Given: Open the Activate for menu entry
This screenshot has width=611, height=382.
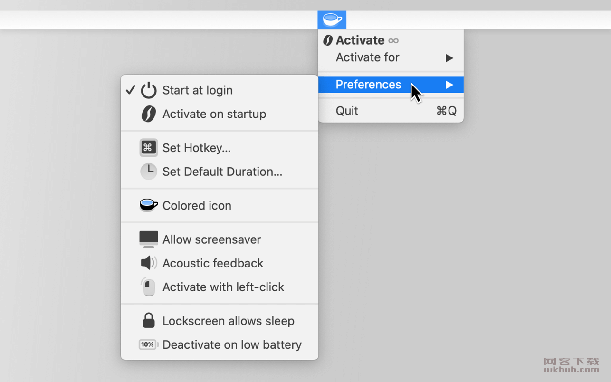Looking at the screenshot, I should 391,57.
